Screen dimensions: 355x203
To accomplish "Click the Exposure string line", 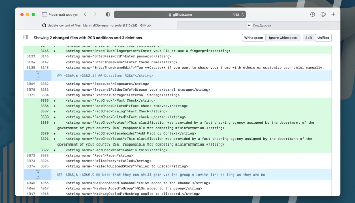I will [x=107, y=84].
